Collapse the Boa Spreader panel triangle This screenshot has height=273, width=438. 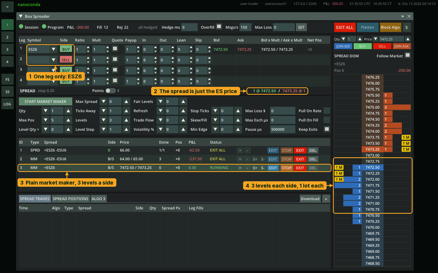[21, 16]
